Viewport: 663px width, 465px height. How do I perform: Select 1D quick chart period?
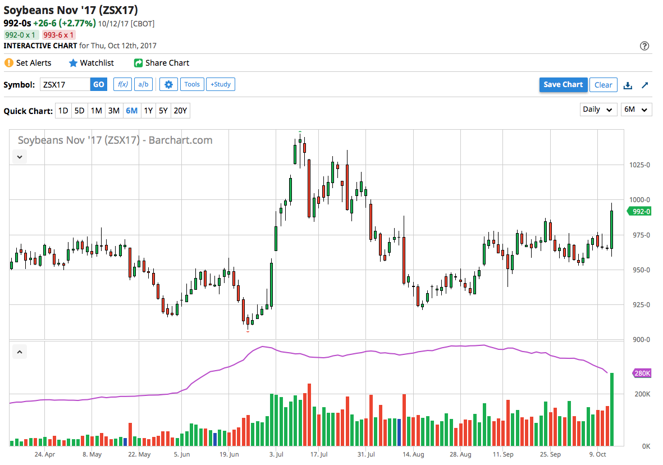pyautogui.click(x=63, y=111)
